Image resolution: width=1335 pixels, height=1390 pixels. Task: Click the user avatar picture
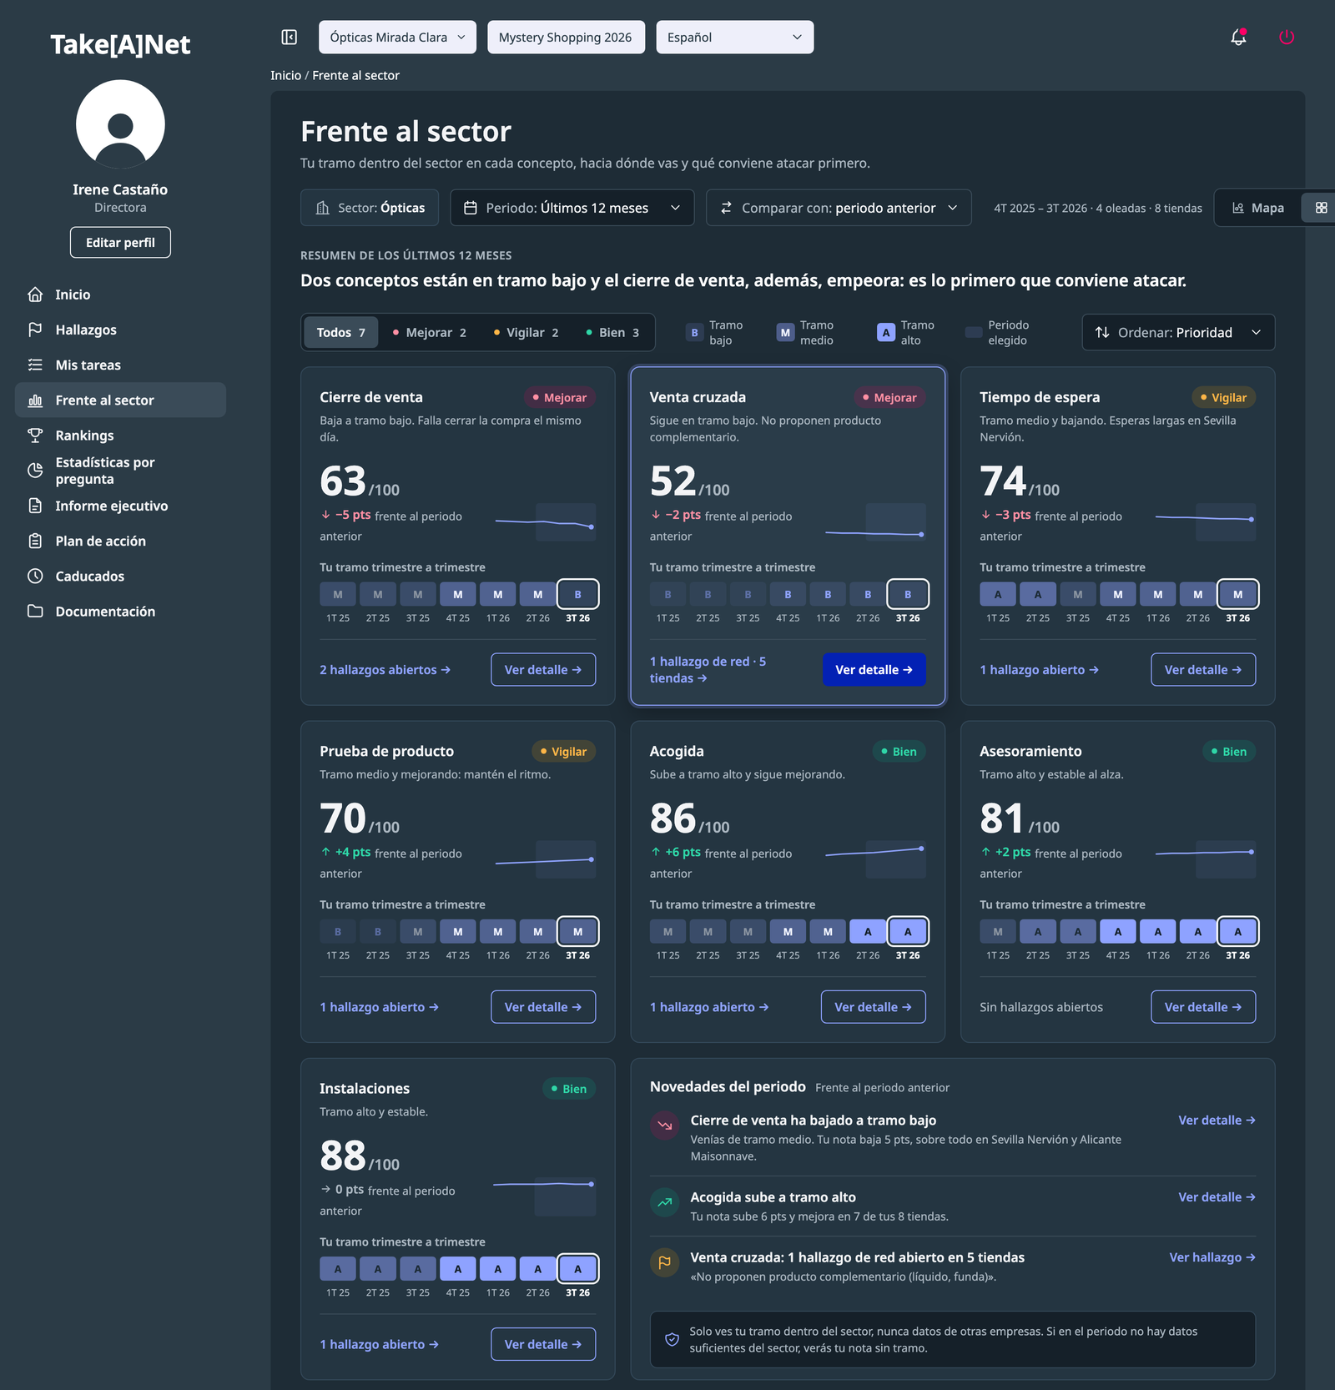120,124
